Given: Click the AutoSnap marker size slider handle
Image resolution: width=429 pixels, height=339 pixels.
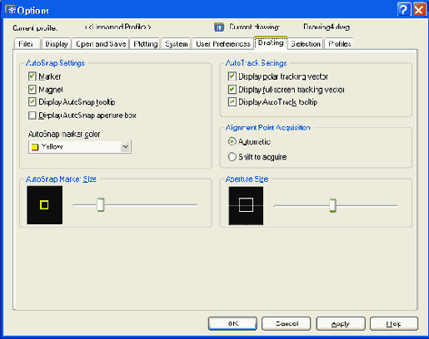Looking at the screenshot, I should pos(101,205).
